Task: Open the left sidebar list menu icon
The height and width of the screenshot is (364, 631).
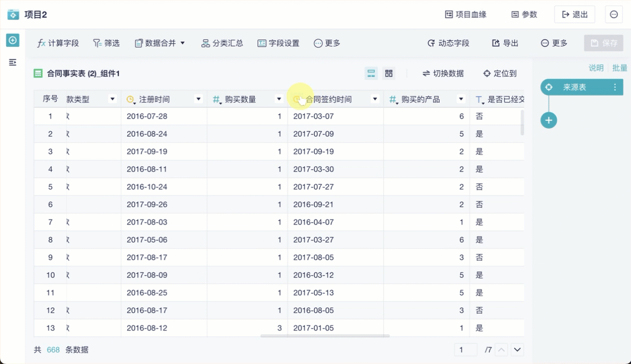Action: [13, 63]
